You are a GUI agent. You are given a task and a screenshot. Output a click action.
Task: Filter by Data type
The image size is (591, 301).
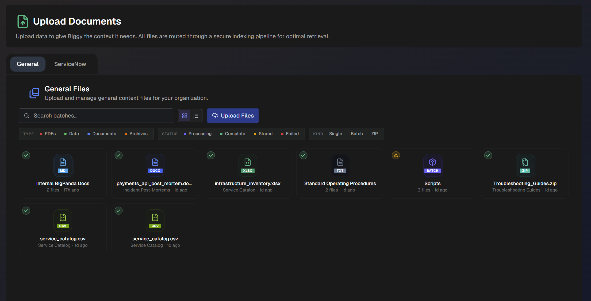pyautogui.click(x=72, y=134)
